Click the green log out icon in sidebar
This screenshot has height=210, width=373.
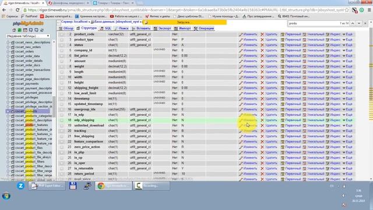click(19, 30)
